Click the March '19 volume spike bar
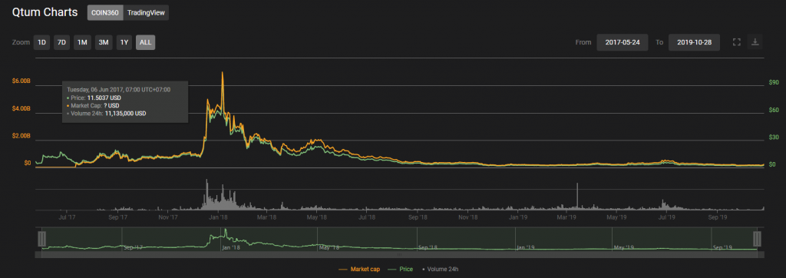The height and width of the screenshot is (278, 786). pos(577,195)
